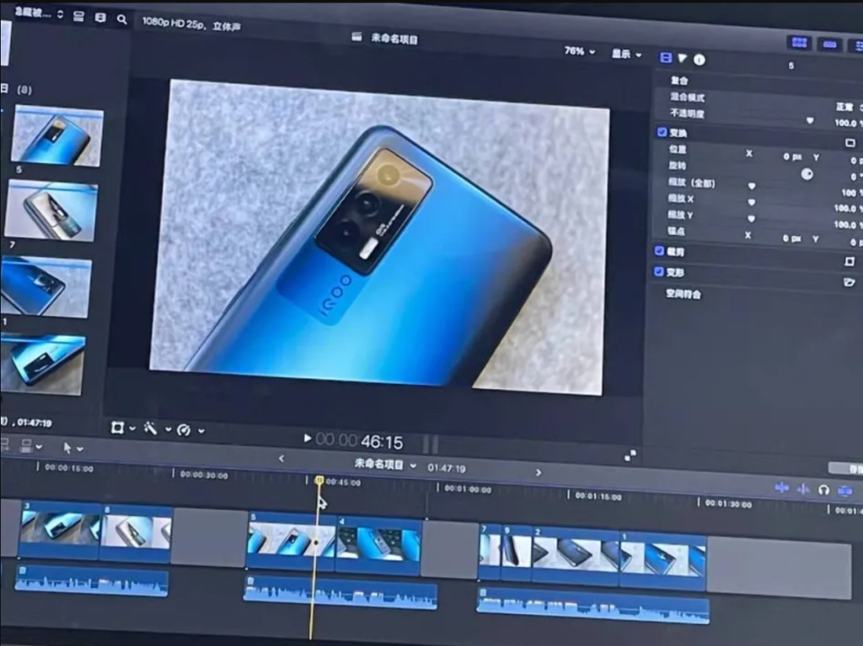Click the playhead marker at 00:45:00
The image size is (863, 646).
pos(319,480)
